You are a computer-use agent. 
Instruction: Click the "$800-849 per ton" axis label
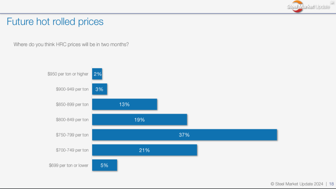tap(72, 120)
